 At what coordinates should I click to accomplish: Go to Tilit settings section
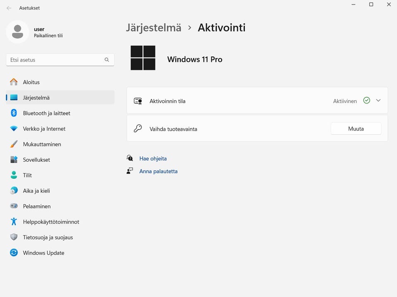[x=27, y=175]
